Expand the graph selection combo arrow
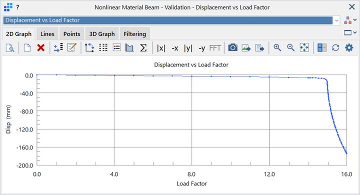Screen dimensions: 360x195 pyautogui.click(x=336, y=20)
